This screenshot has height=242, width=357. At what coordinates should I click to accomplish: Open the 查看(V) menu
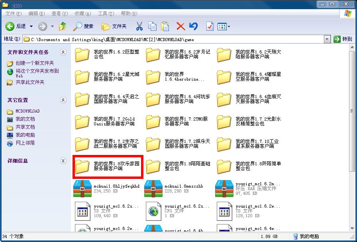pyautogui.click(x=59, y=14)
